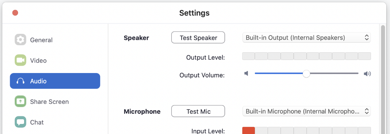
Task: Click the Built-in Output dropdown arrows
Action: [x=366, y=38]
